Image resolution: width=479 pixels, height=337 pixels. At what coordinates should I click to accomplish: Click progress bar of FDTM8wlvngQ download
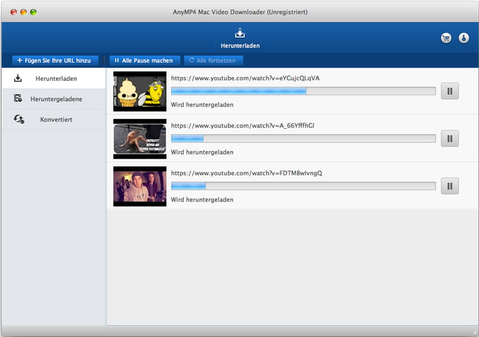[x=304, y=186]
